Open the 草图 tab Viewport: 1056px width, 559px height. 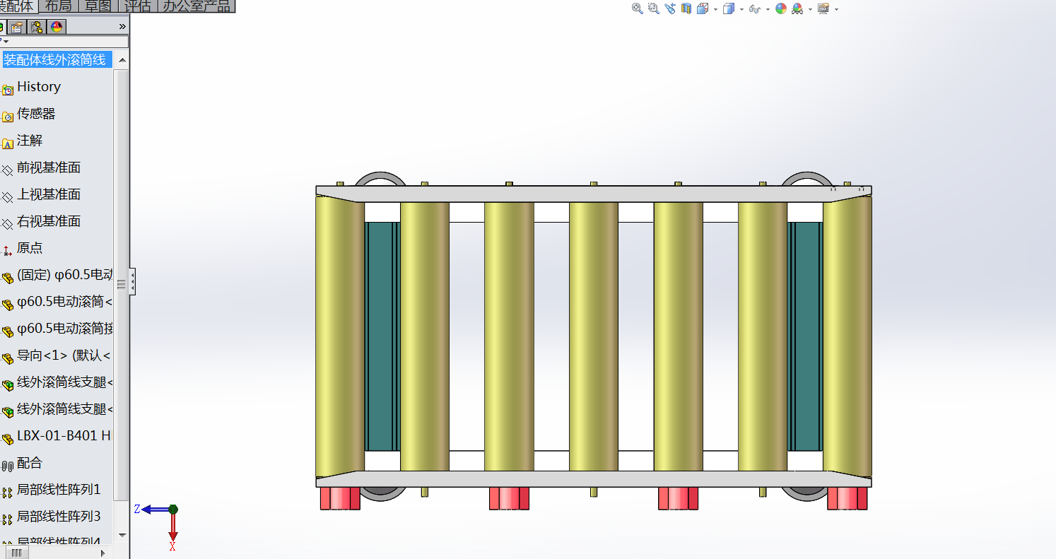pos(98,6)
